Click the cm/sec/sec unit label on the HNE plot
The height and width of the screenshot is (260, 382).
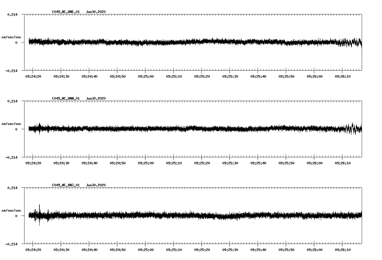(12, 37)
